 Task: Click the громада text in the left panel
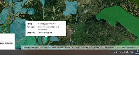coord(10,43)
